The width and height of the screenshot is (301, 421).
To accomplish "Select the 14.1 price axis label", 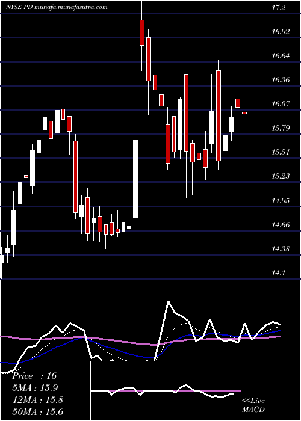I will pyautogui.click(x=278, y=273).
